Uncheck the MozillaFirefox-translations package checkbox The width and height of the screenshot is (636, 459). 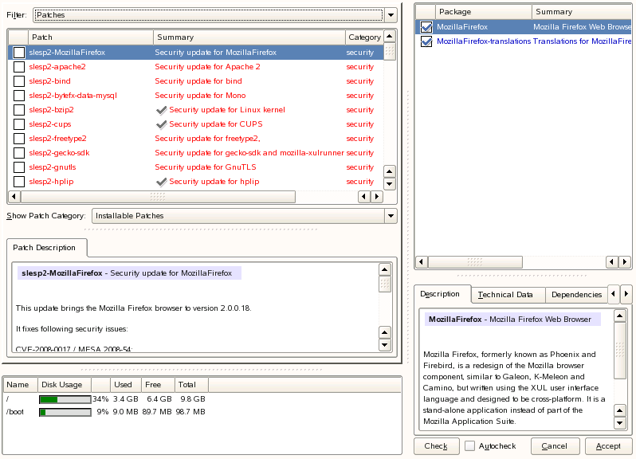426,41
